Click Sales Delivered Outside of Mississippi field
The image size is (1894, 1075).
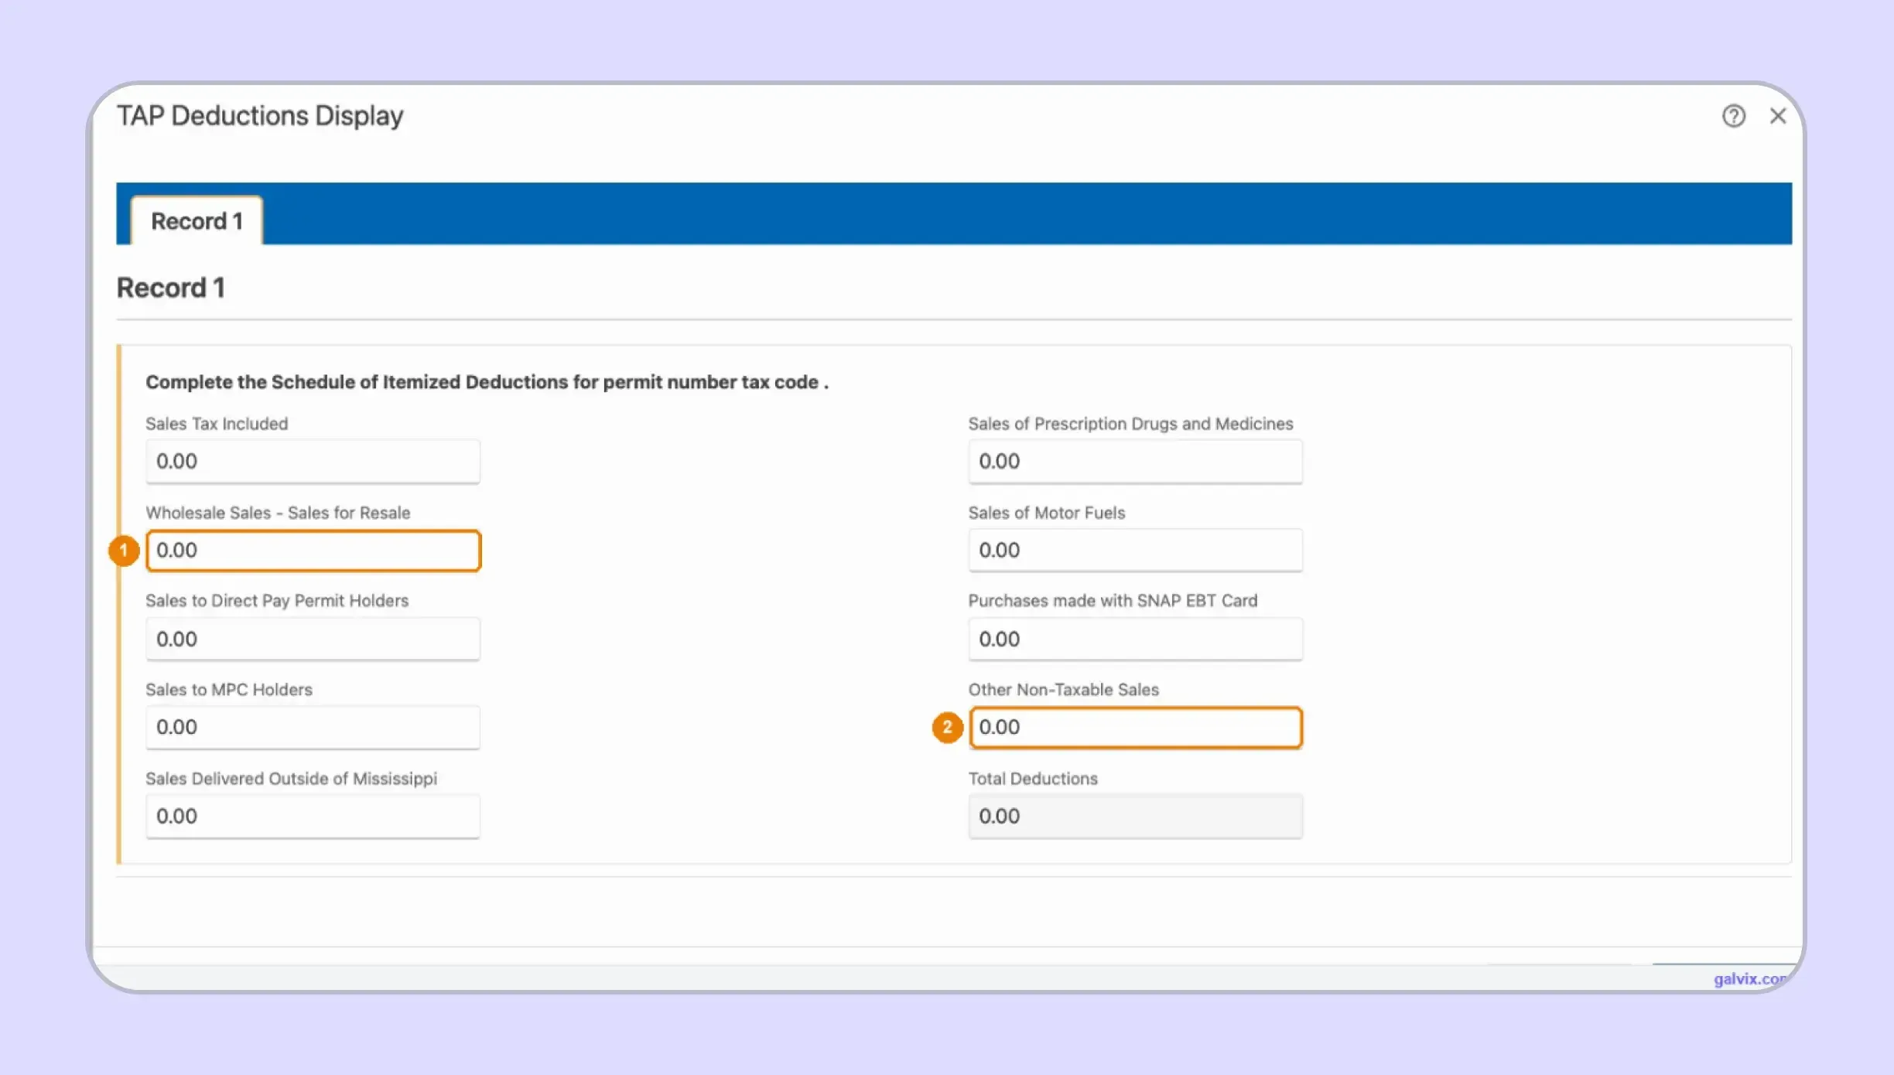click(x=313, y=816)
